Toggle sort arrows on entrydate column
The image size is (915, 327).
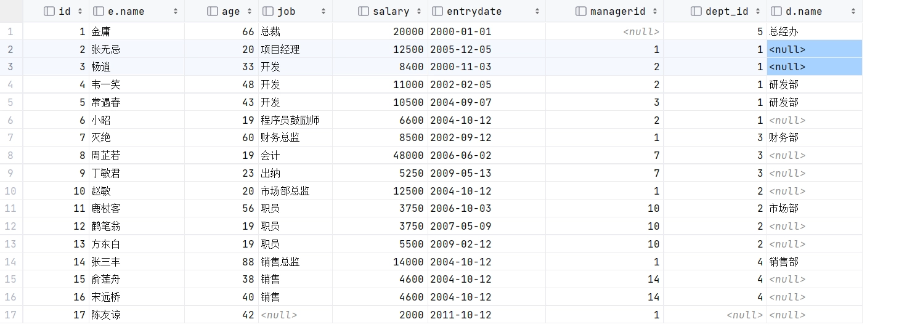pos(537,11)
